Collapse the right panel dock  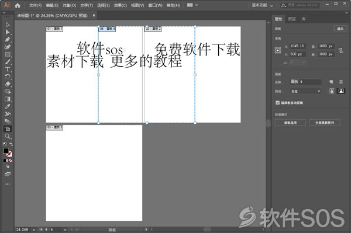click(x=346, y=13)
